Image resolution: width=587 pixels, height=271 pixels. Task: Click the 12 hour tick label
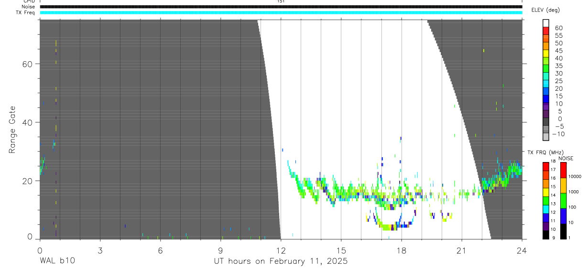[x=281, y=250]
